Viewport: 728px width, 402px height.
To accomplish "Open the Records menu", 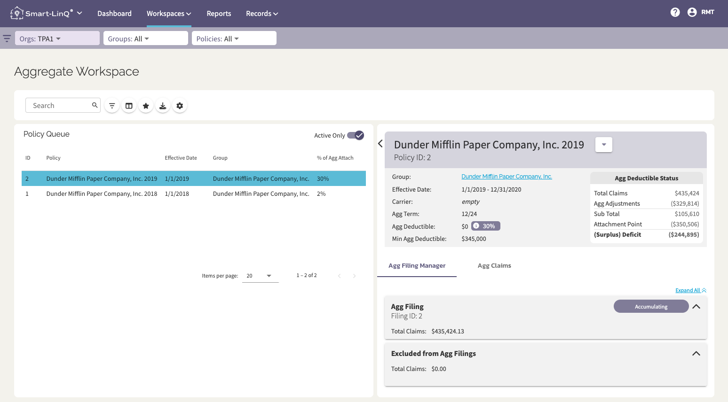I will (262, 14).
